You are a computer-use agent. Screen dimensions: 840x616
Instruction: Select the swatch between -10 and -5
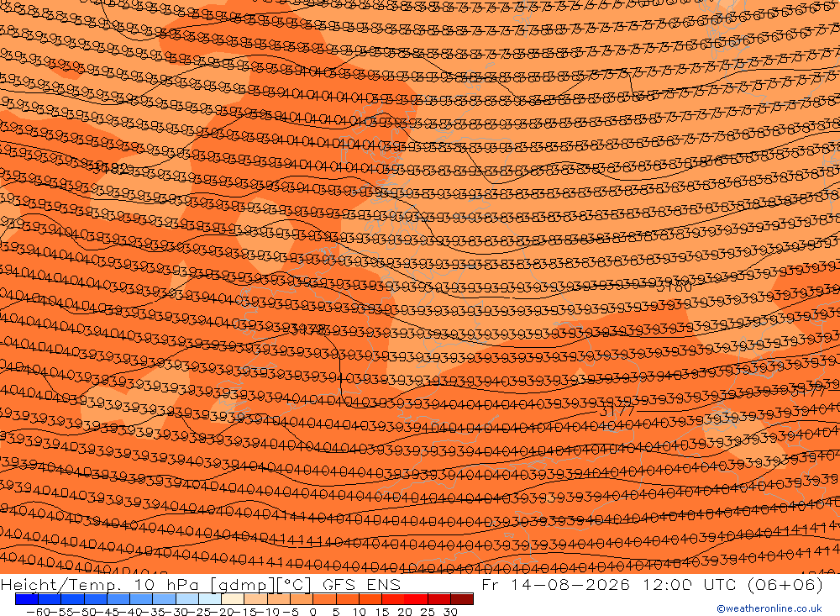[x=279, y=599]
